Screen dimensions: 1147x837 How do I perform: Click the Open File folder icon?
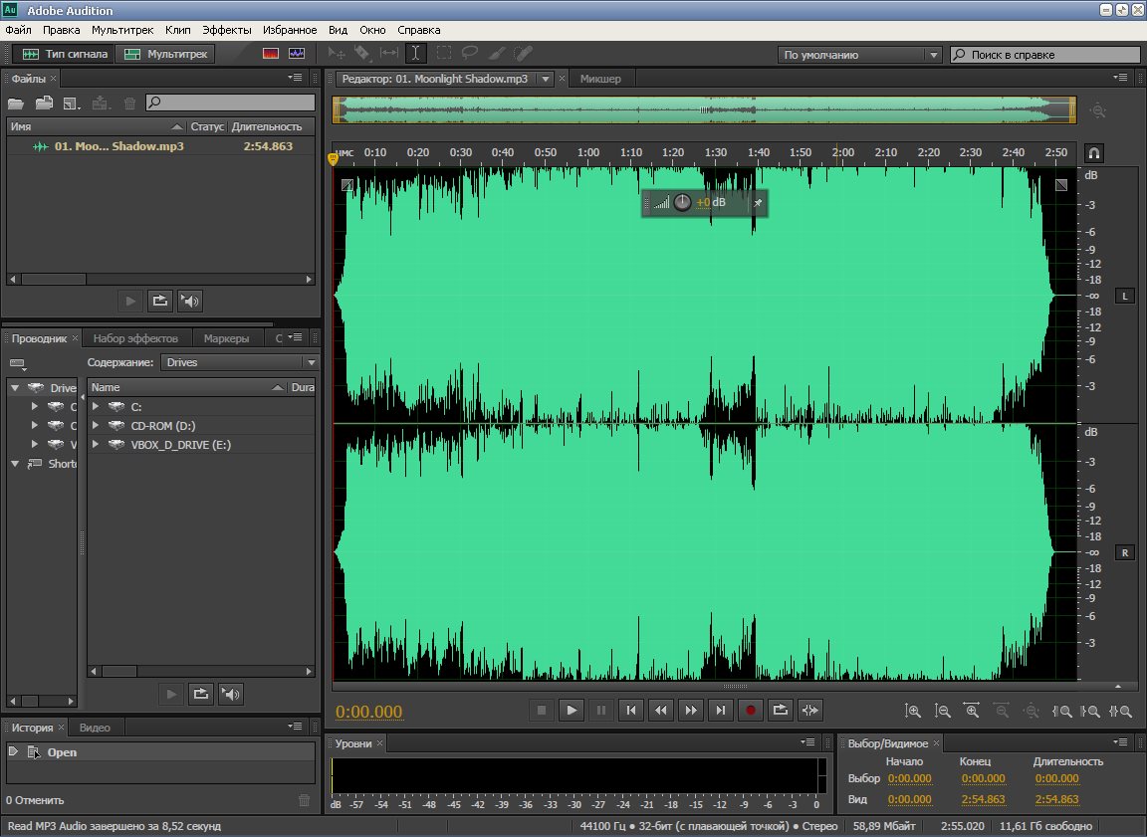pos(16,103)
